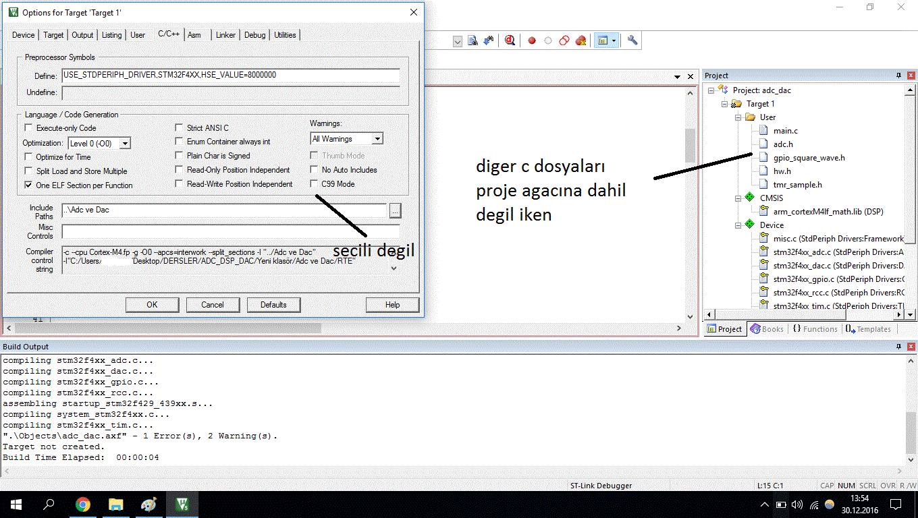Click the taskbar search magnifier icon

[49, 505]
